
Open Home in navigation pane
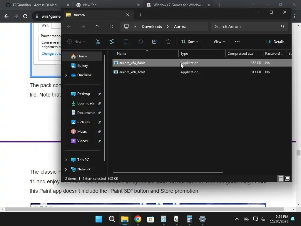(83, 56)
